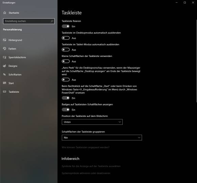Click the vertical scrollbar on the right
Image resolution: width=197 pixels, height=183 pixels.
pyautogui.click(x=196, y=61)
